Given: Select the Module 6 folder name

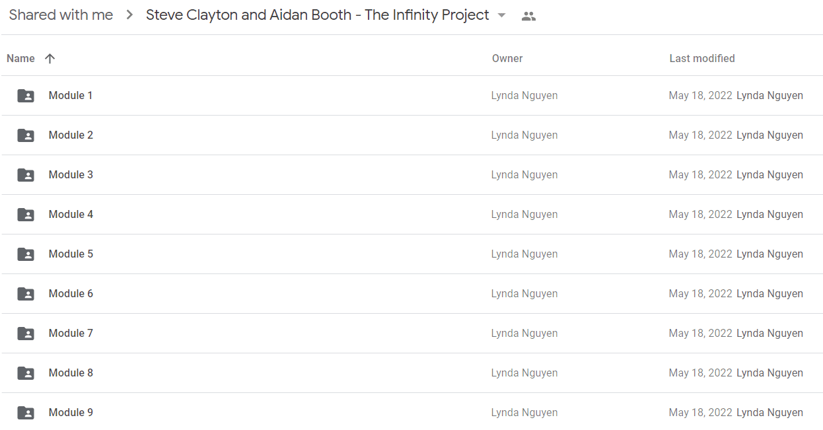Looking at the screenshot, I should [x=71, y=293].
